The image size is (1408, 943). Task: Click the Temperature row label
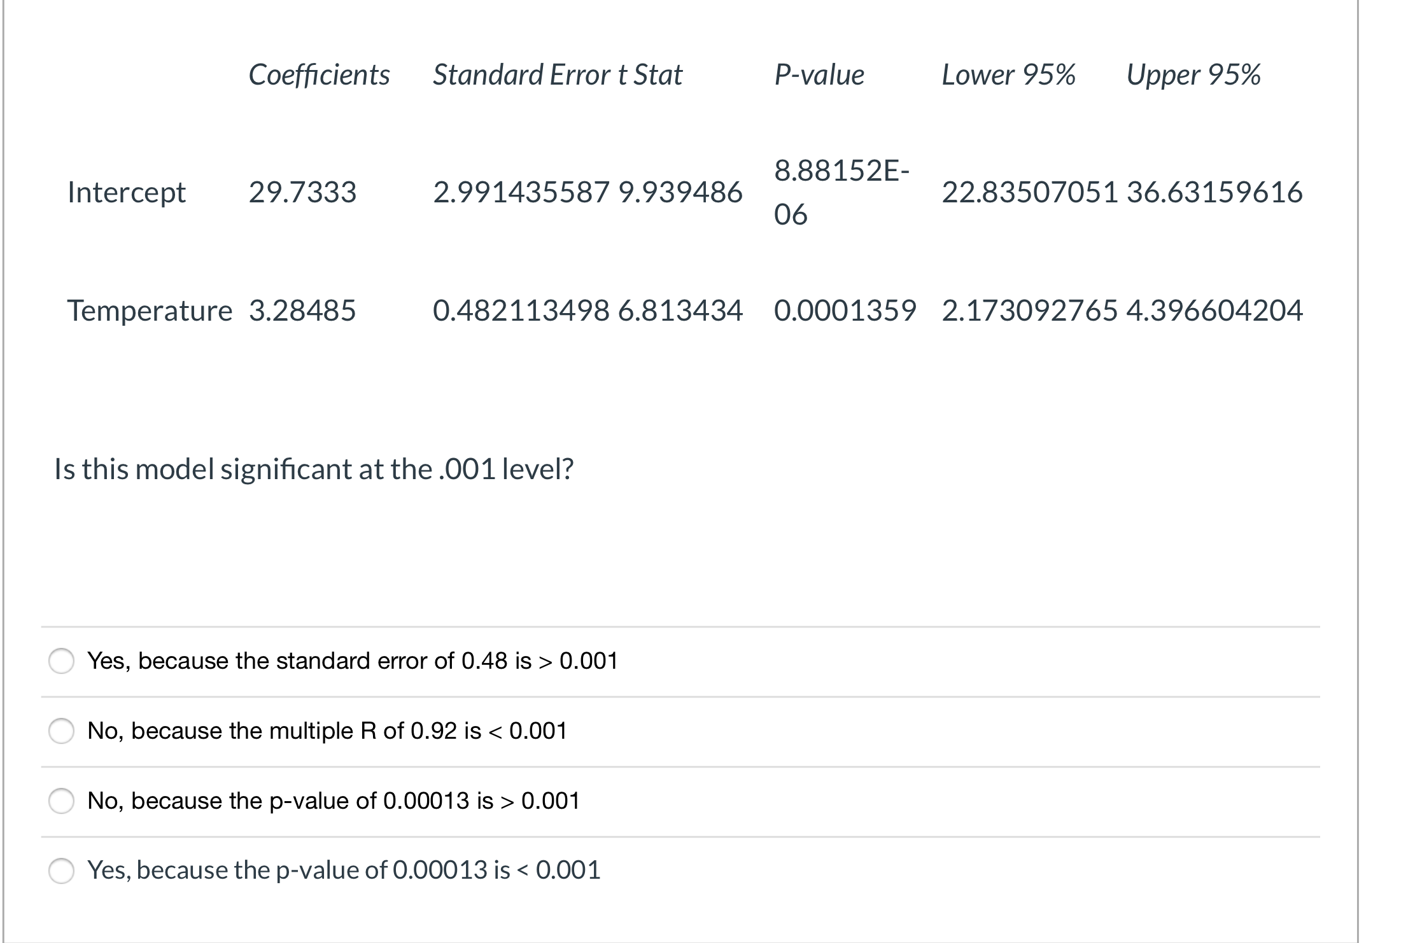point(150,311)
